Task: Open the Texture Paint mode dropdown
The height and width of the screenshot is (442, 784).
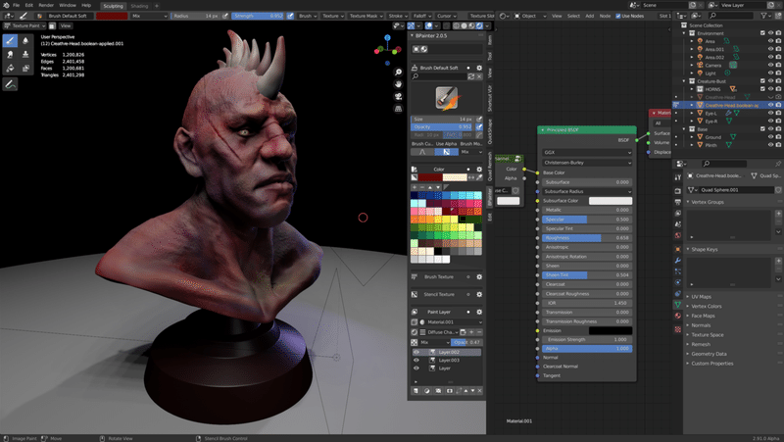Action: (x=27, y=25)
